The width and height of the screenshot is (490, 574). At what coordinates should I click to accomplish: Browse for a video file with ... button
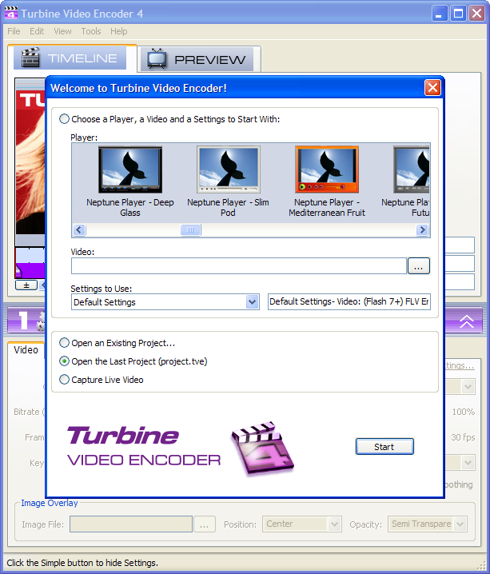click(x=419, y=265)
